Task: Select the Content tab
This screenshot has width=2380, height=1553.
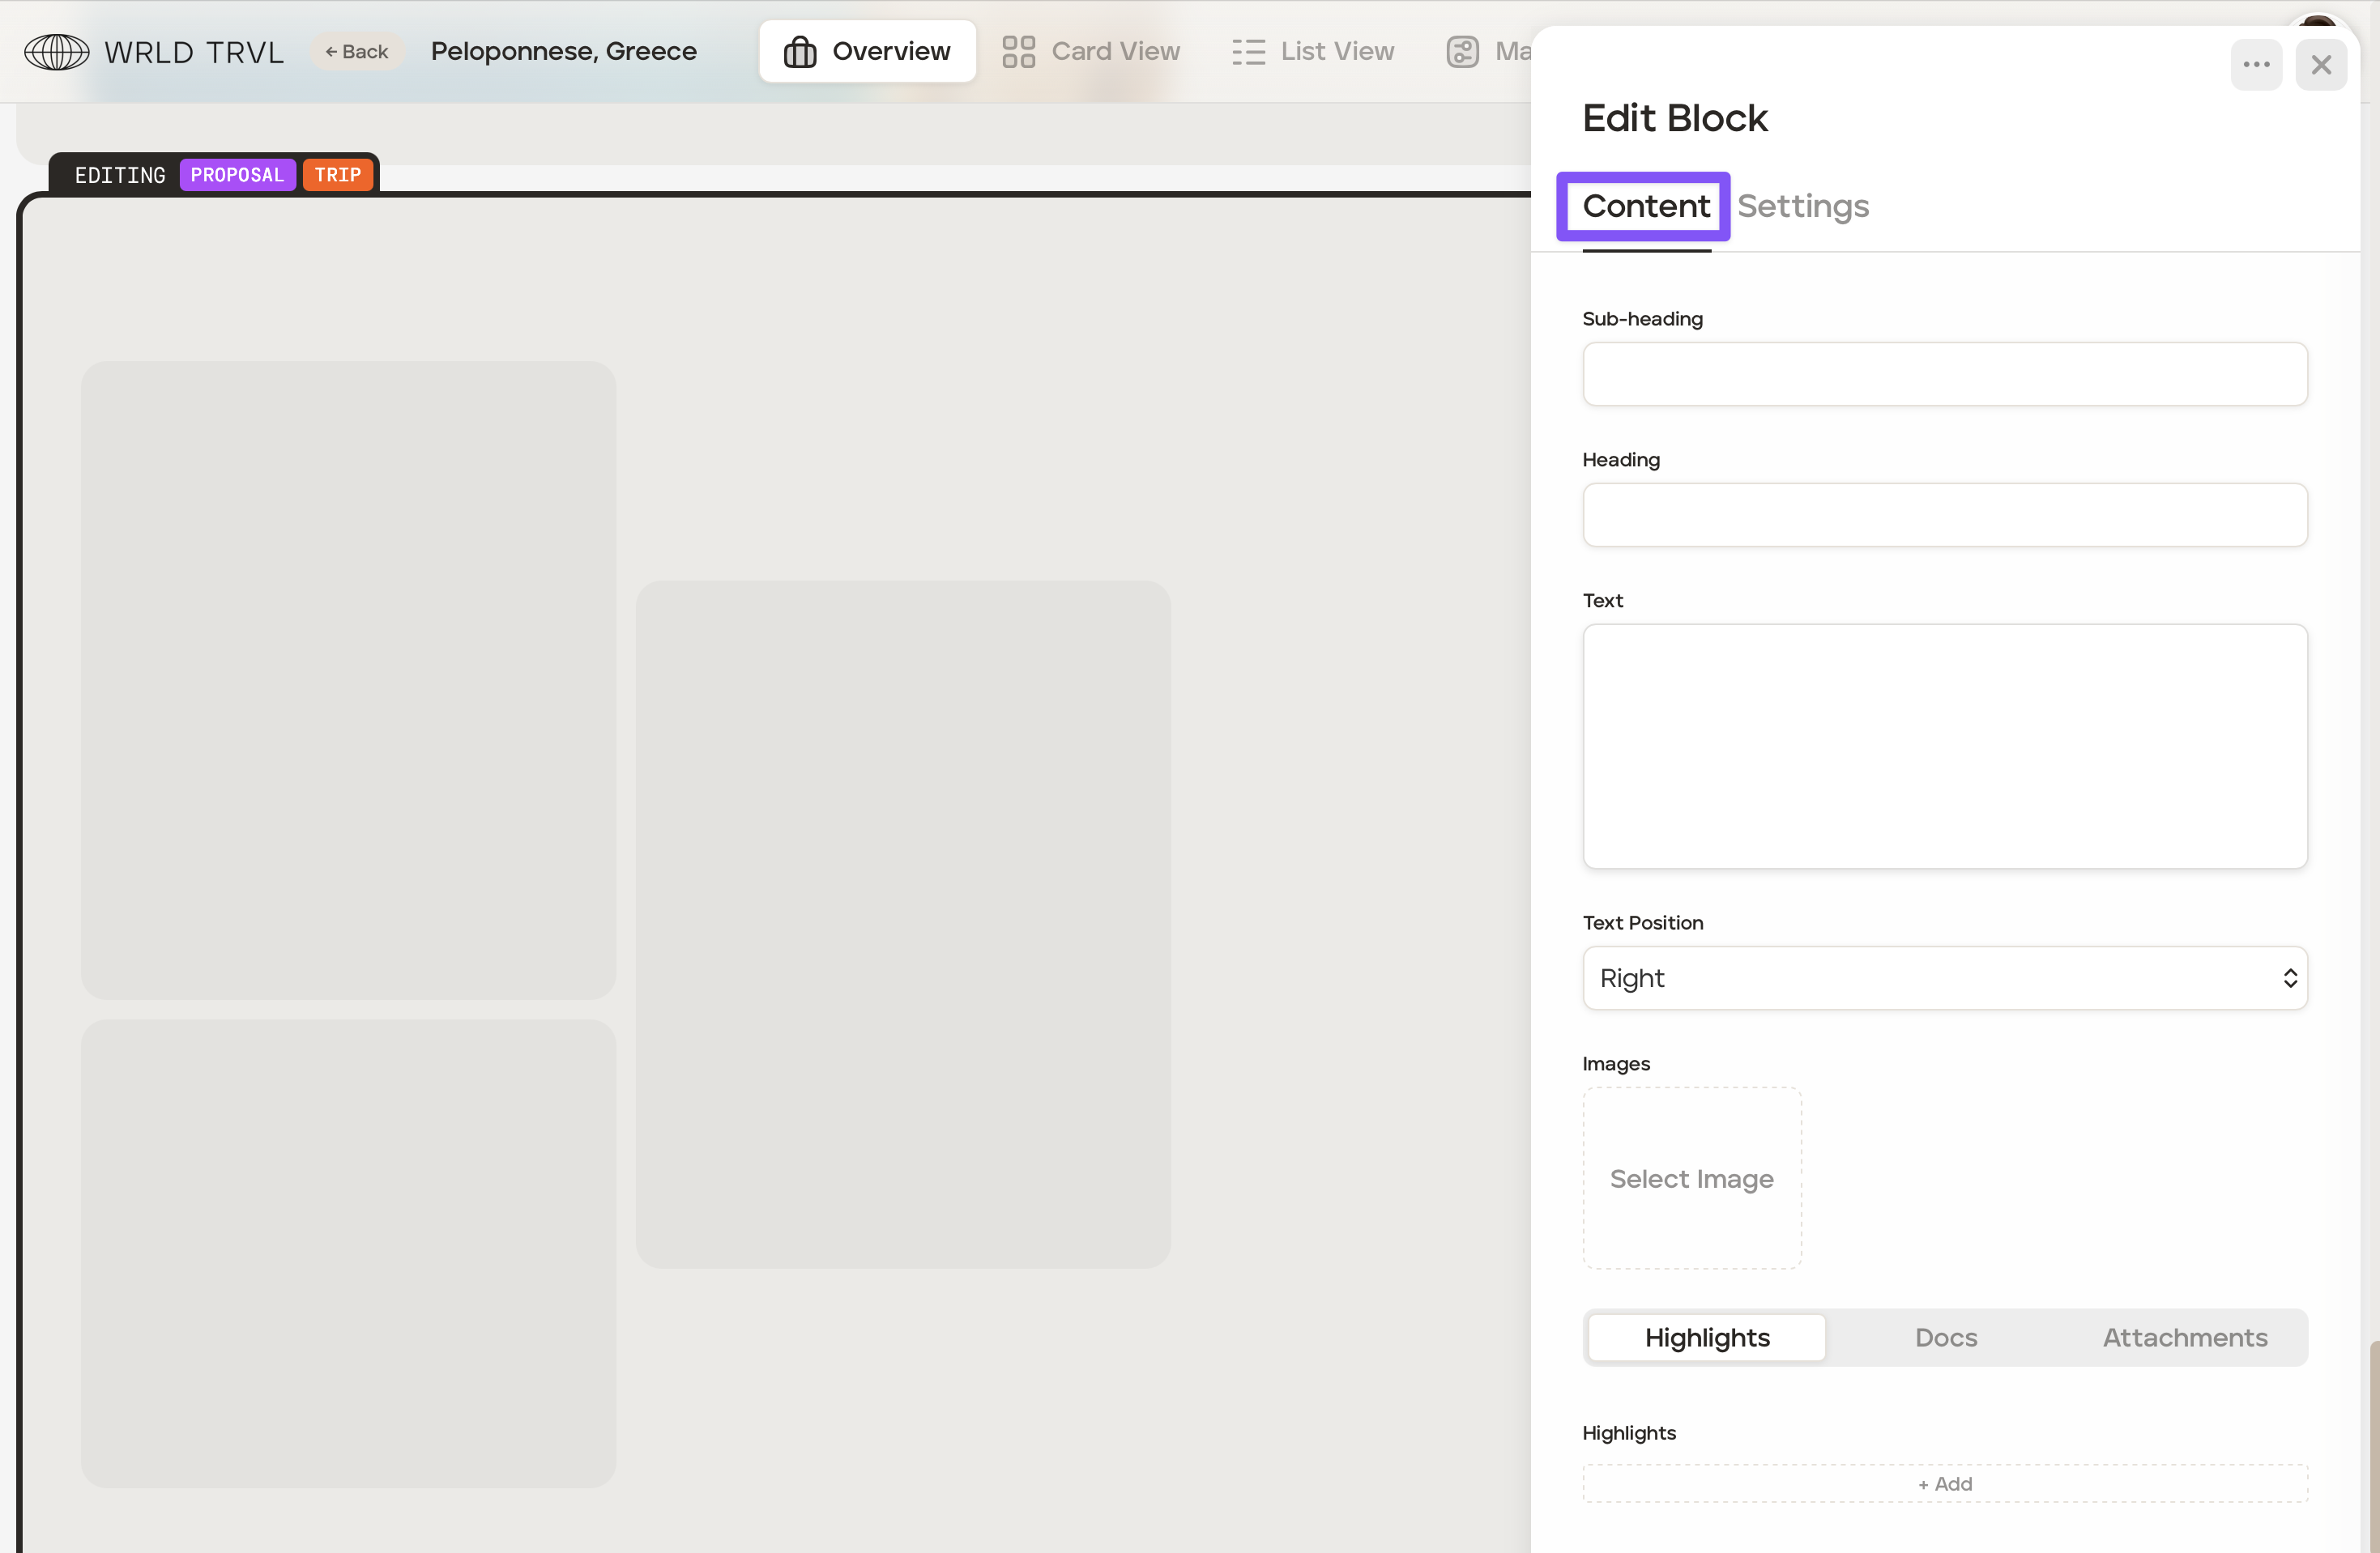Action: (1645, 206)
